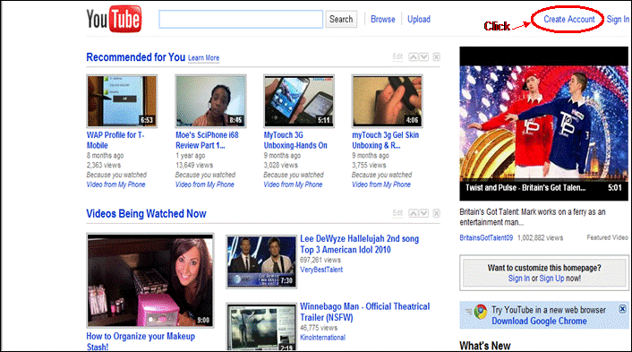Click Moe's SciPhone i68 Review Part 1 title
The height and width of the screenshot is (352, 632).
(207, 140)
